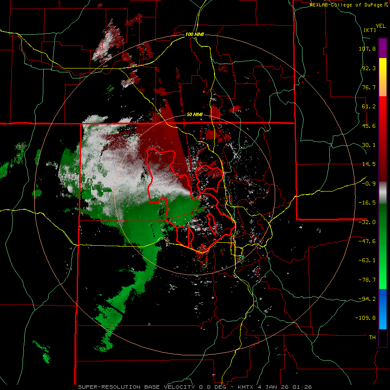Pick the -47.6 scale value
This screenshot has width=390, height=390.
[367, 241]
